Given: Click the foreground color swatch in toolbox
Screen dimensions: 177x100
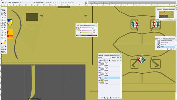Looking at the screenshot, I should 2,41.
